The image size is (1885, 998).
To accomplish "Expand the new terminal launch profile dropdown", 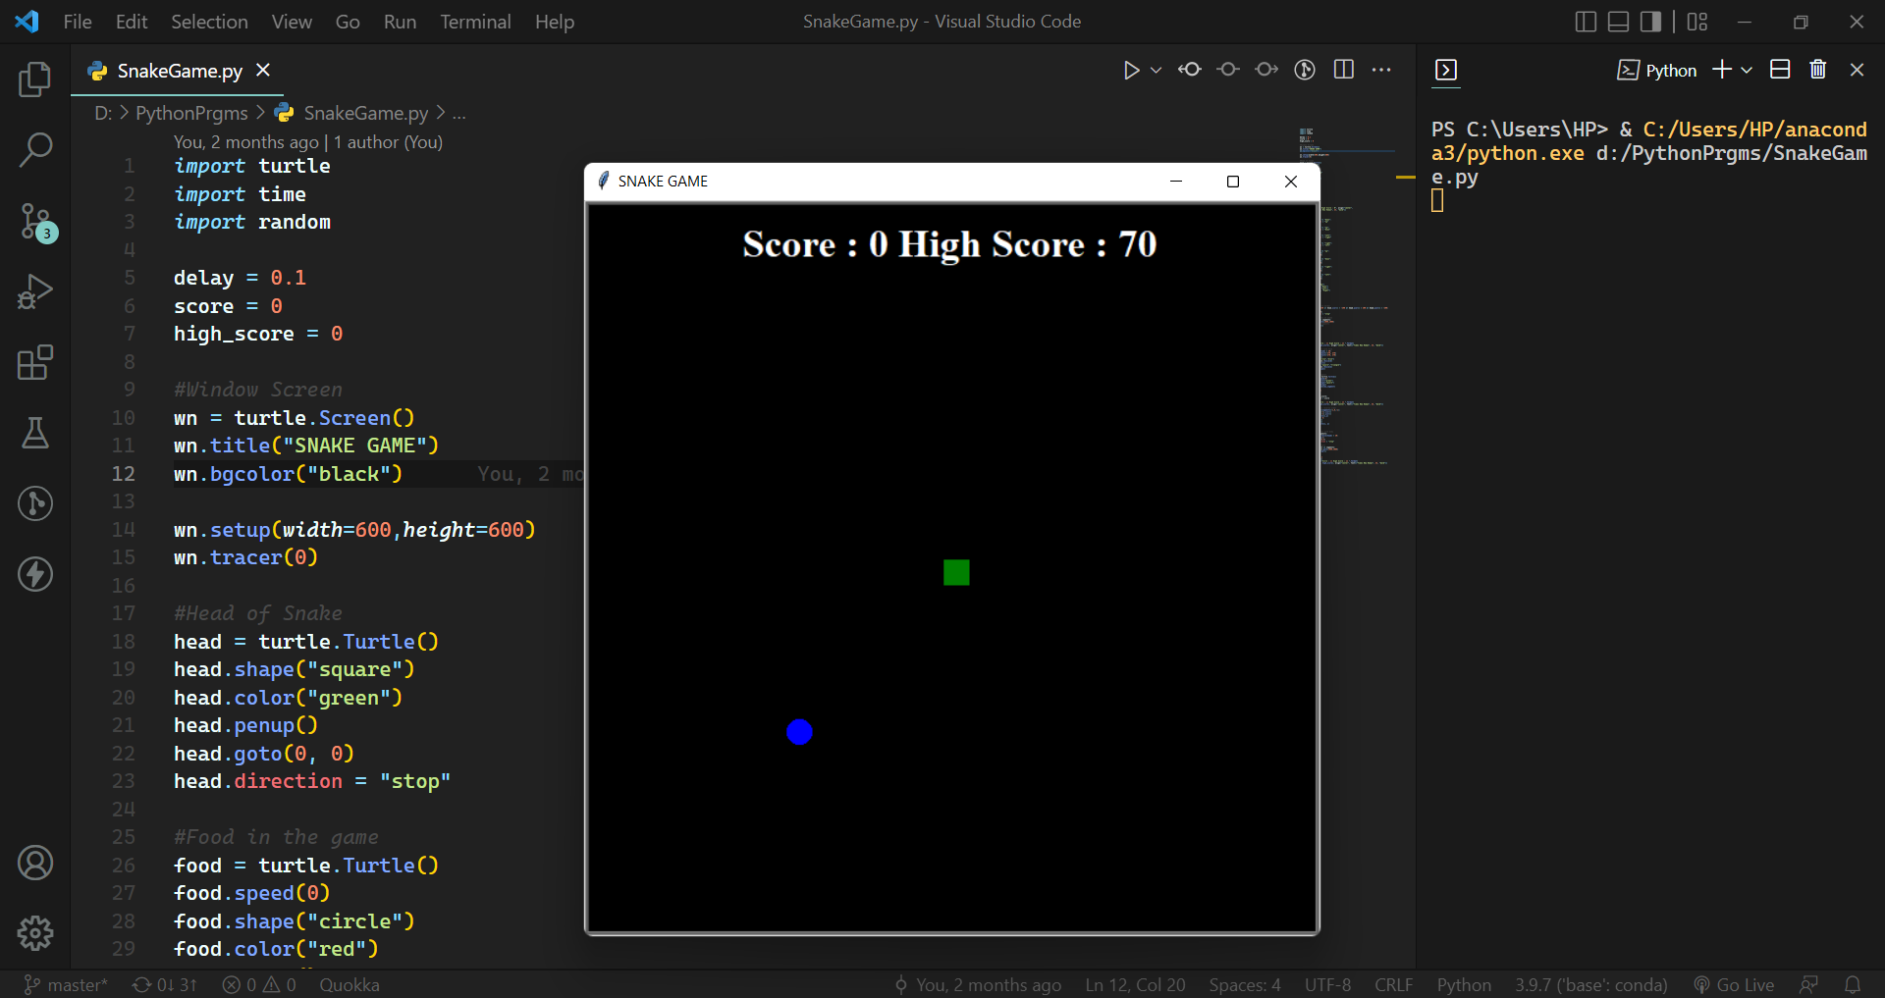I will tap(1747, 70).
